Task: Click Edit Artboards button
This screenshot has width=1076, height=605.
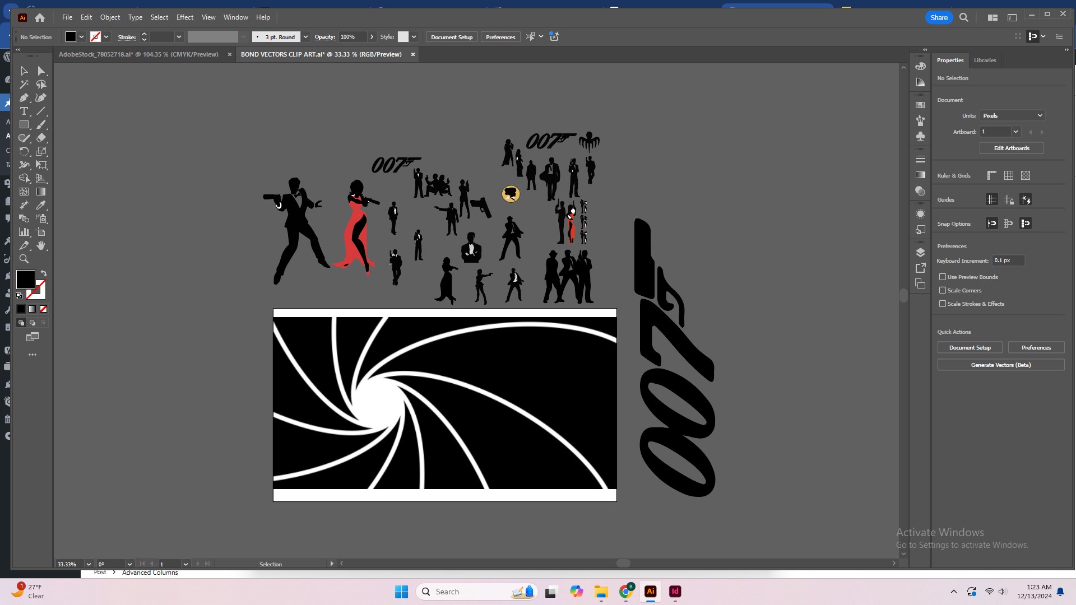Action: click(x=1012, y=148)
